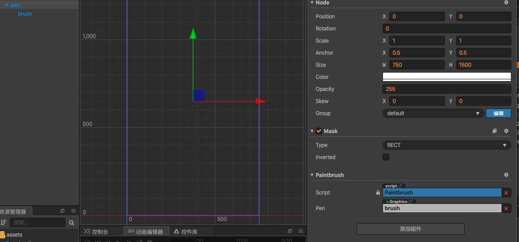The image size is (519, 242).
Task: Click the Skew X input field
Action: [x=417, y=101]
